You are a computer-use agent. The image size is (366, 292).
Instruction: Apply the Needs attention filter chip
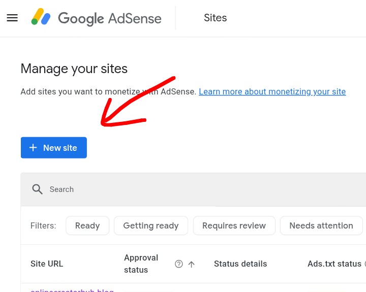click(x=321, y=225)
